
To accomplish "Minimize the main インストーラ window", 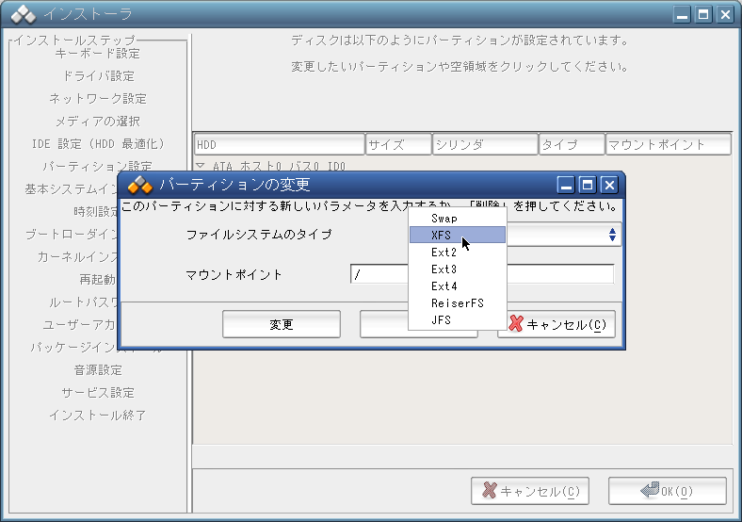I will point(683,14).
